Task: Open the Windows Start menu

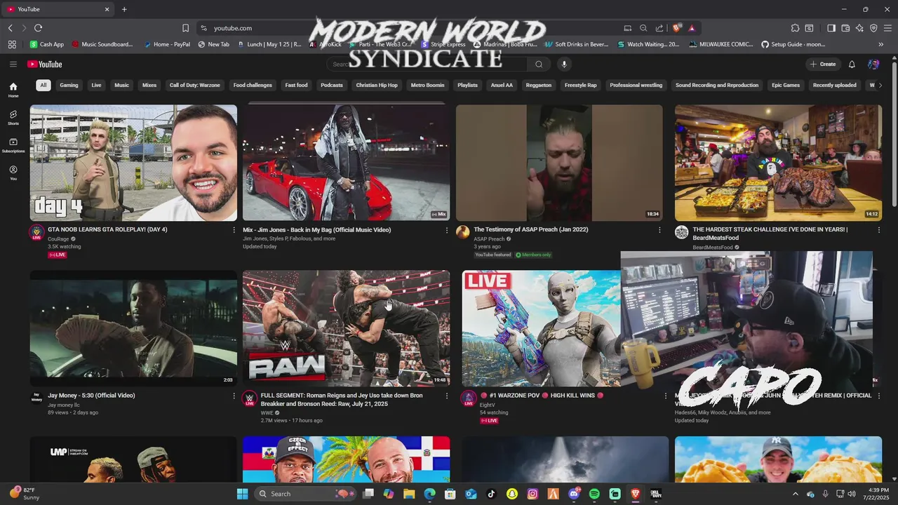Action: (x=242, y=494)
